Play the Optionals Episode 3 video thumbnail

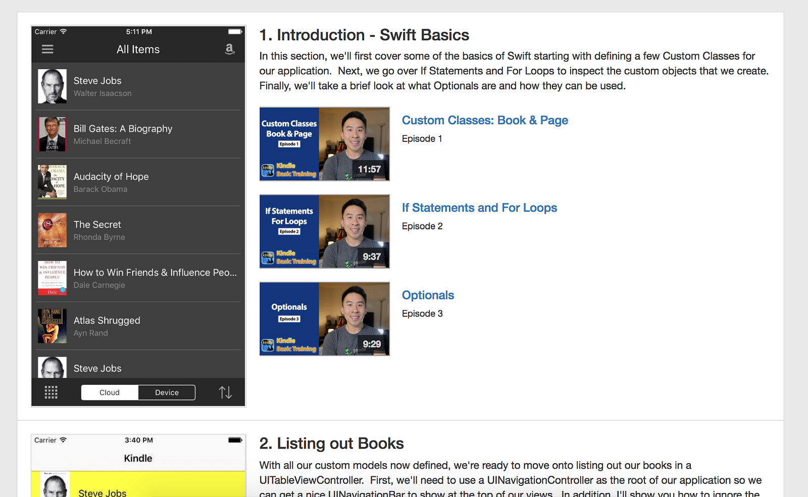325,319
